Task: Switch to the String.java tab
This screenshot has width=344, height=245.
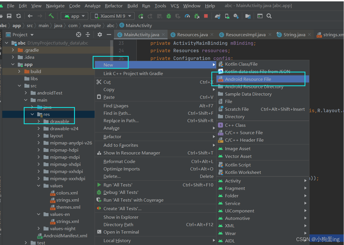Action: tap(294, 35)
